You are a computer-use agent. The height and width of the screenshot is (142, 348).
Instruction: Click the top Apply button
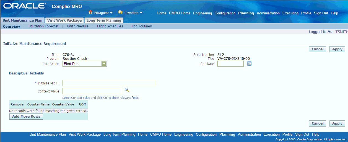pos(337,49)
